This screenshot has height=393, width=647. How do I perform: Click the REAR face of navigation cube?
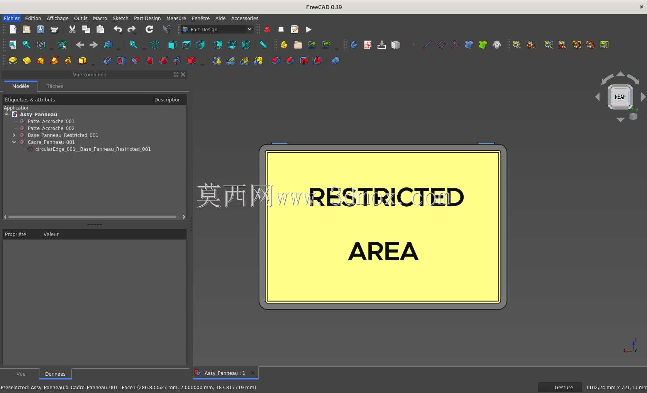coord(620,97)
